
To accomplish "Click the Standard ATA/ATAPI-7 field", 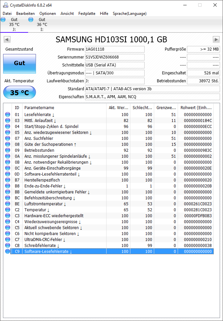I will [x=153, y=89].
